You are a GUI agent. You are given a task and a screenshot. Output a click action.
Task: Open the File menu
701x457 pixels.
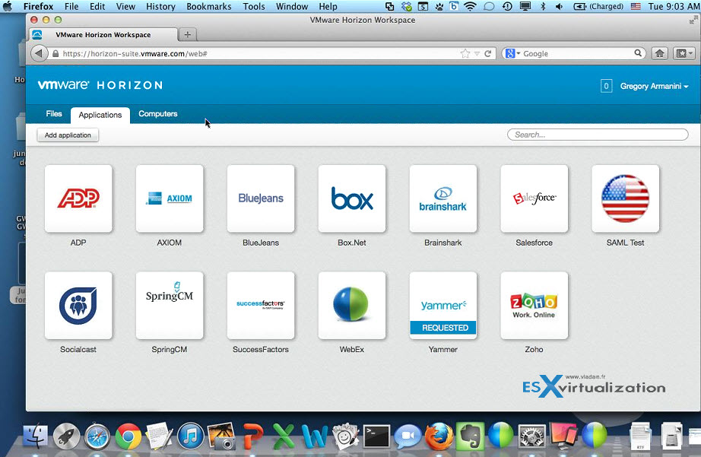[71, 6]
